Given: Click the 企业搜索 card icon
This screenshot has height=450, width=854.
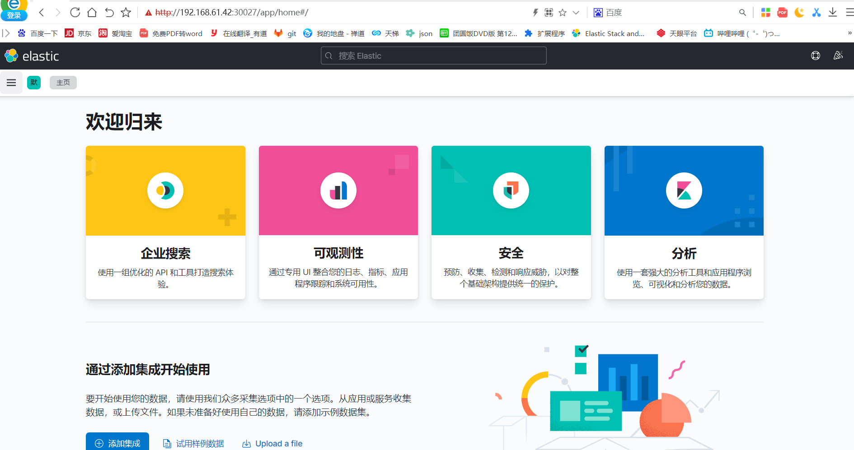Looking at the screenshot, I should (x=165, y=190).
